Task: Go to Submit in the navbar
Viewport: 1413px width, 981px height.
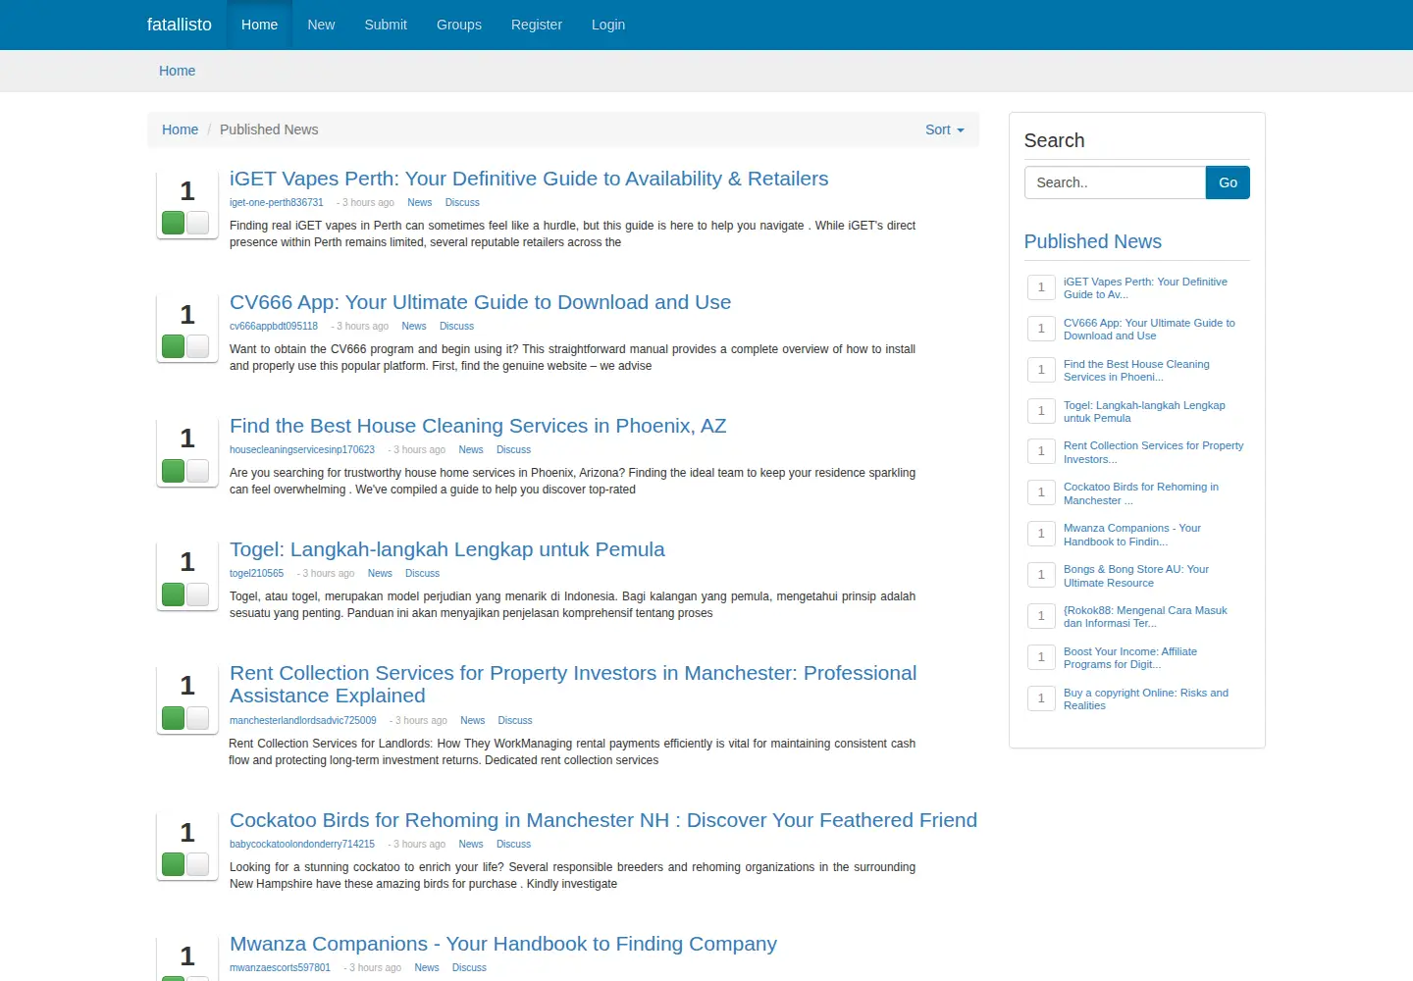Action: 386,25
